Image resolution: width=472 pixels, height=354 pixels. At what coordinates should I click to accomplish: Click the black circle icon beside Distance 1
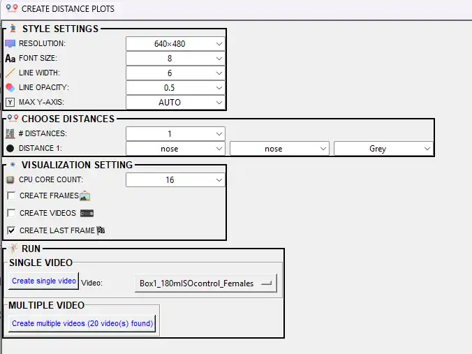coord(10,149)
